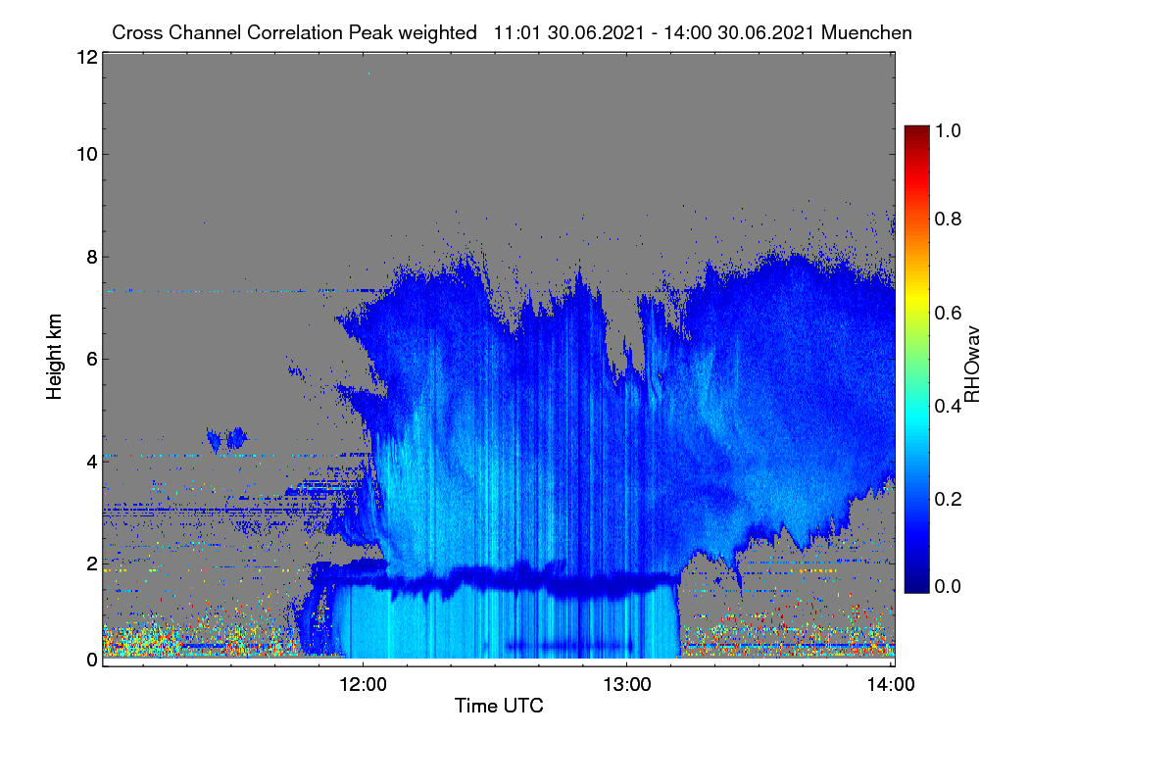Click the dark red top of the colorbar
The image size is (1176, 784).
click(x=916, y=135)
